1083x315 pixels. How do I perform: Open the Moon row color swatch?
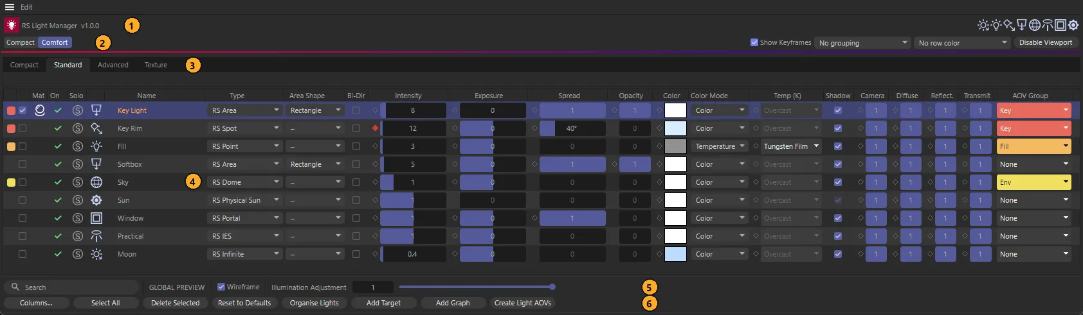pyautogui.click(x=675, y=254)
